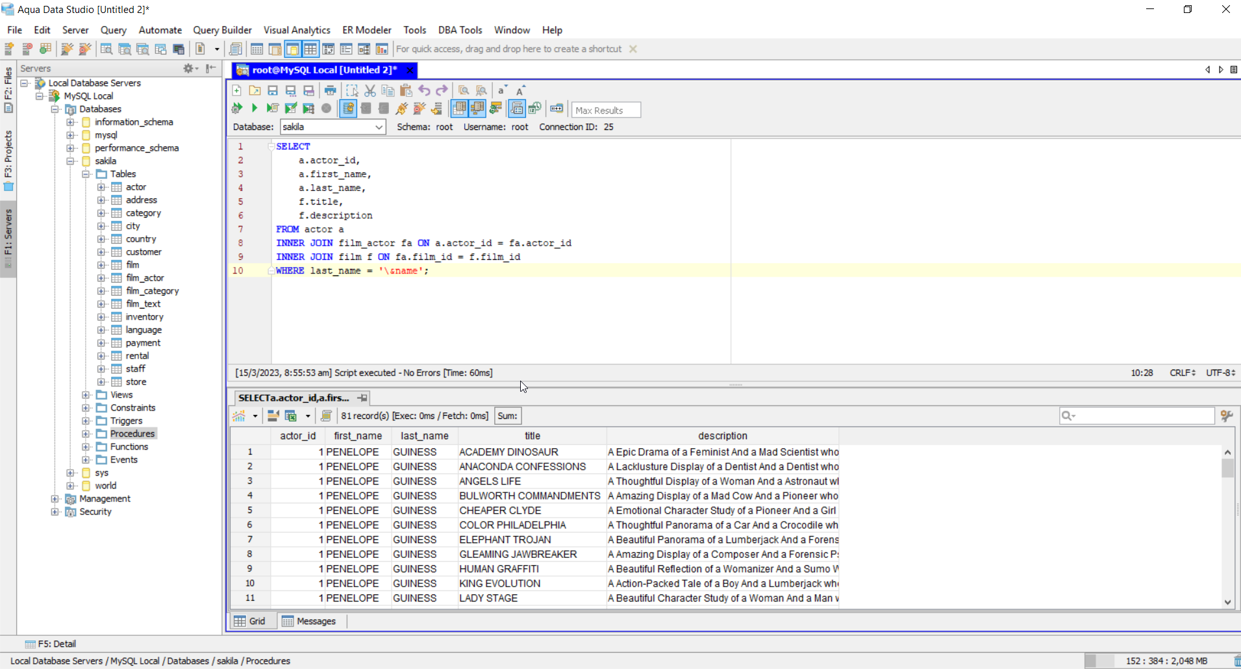
Task: Export results to Excel icon
Action: 290,416
